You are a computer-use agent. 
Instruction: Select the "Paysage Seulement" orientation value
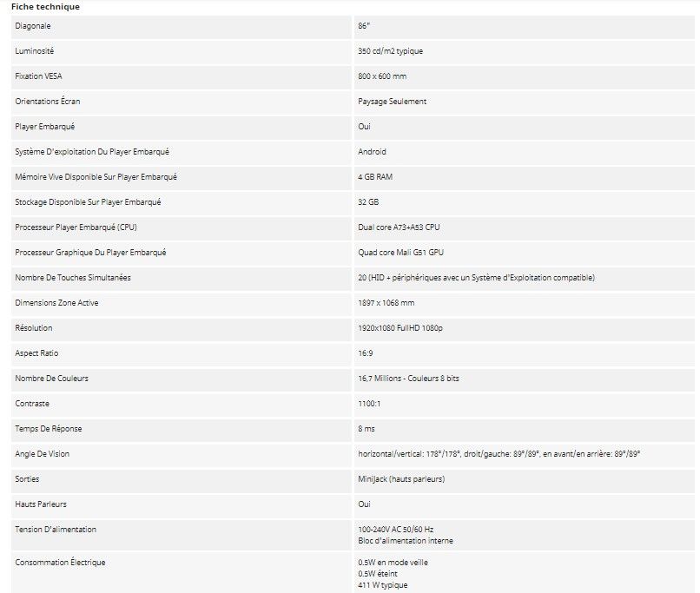pos(392,102)
